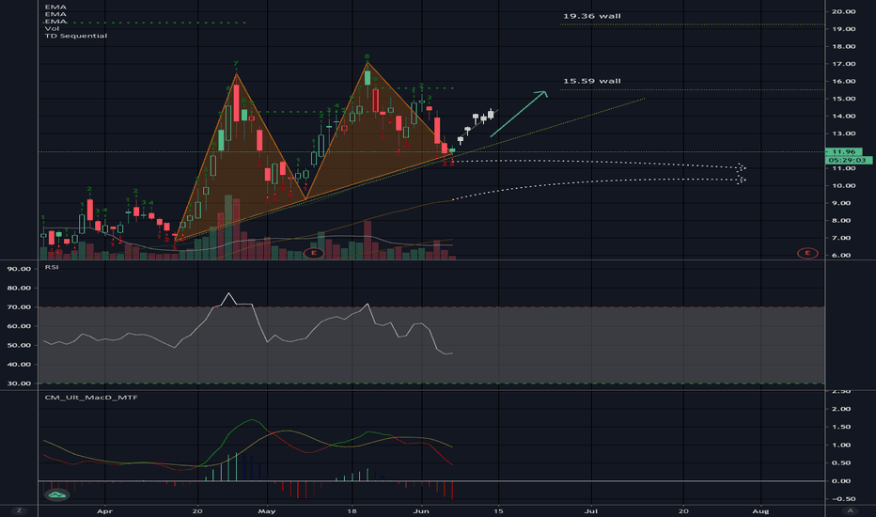Click 10.00 on the price axis
876x517 pixels.
pos(844,185)
